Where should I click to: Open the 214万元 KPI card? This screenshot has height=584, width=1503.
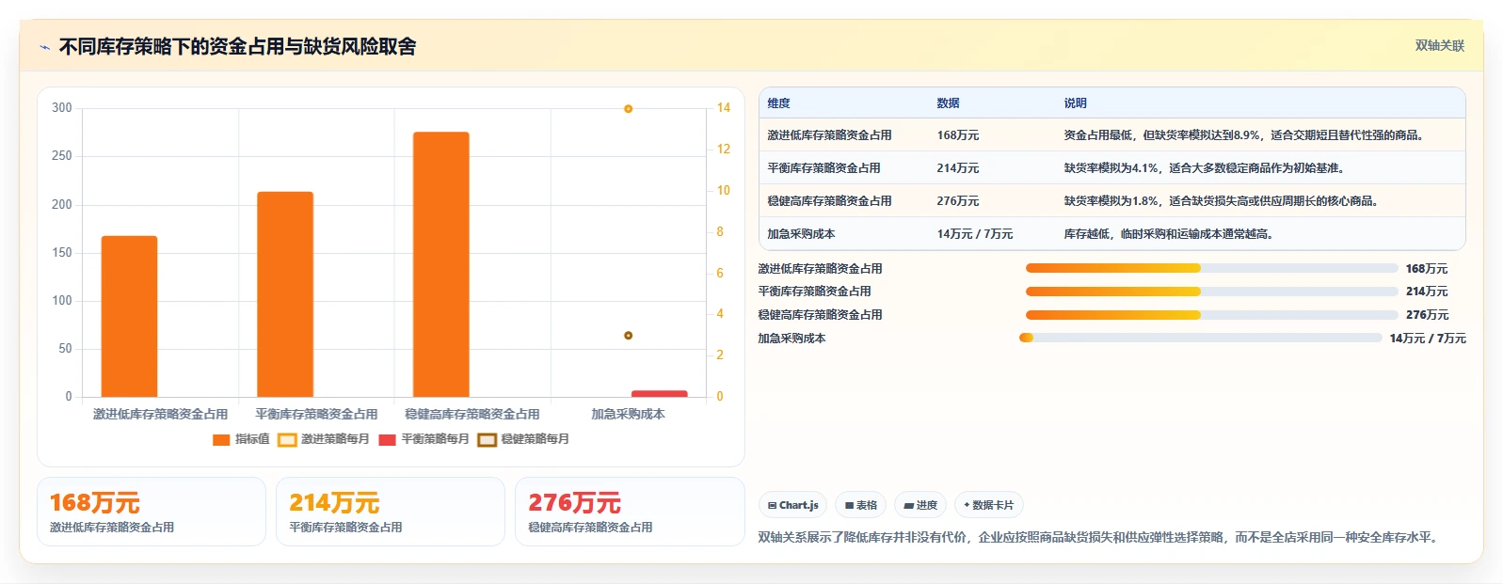tap(391, 512)
